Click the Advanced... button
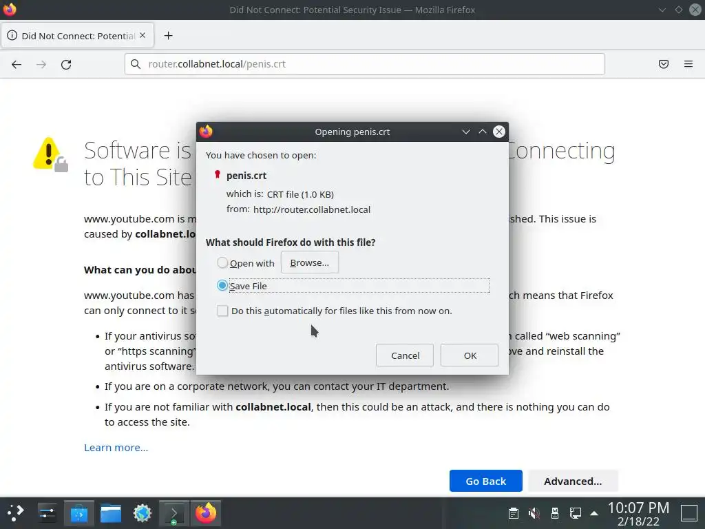Viewport: 705px width, 529px height. 573,481
